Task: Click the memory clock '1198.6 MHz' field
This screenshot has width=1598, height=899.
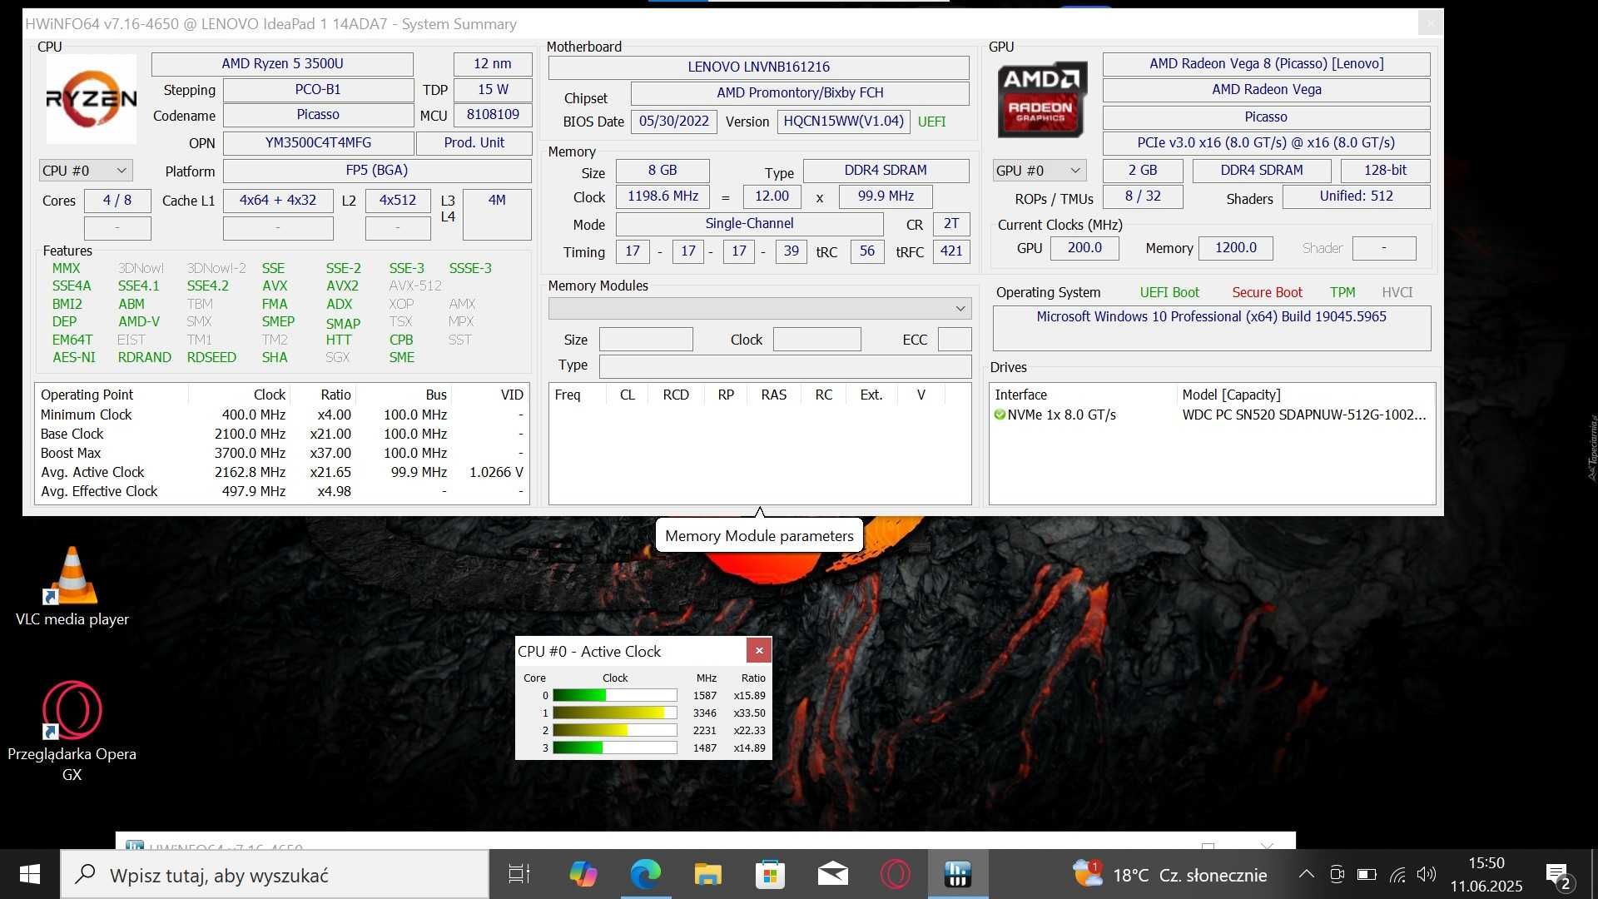Action: 663,196
